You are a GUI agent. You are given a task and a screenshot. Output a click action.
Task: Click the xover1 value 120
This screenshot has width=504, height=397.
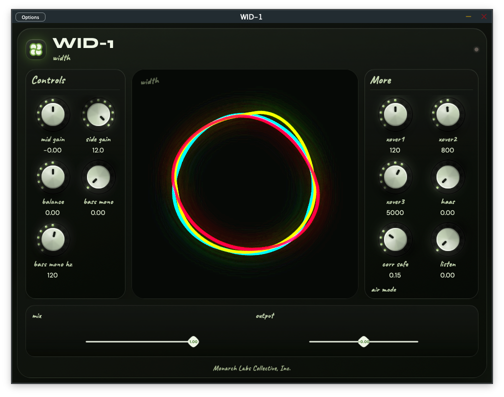(395, 150)
